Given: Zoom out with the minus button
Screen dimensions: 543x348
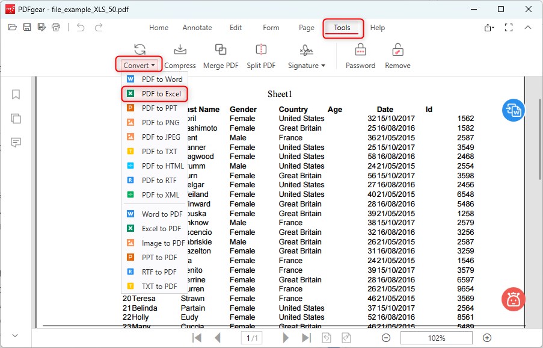Looking at the screenshot, I should click(386, 338).
